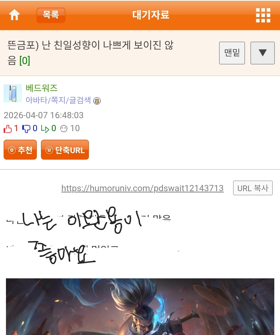Open the humoruniv.com/pdswait12143713 link
This screenshot has height=335, width=280.
point(142,188)
